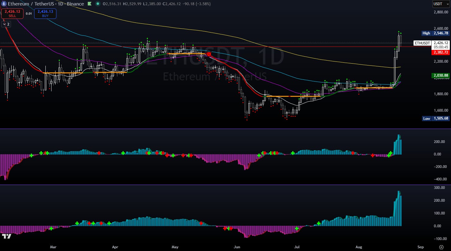
Task: Open the USDT currency dropdown
Action: point(440,4)
